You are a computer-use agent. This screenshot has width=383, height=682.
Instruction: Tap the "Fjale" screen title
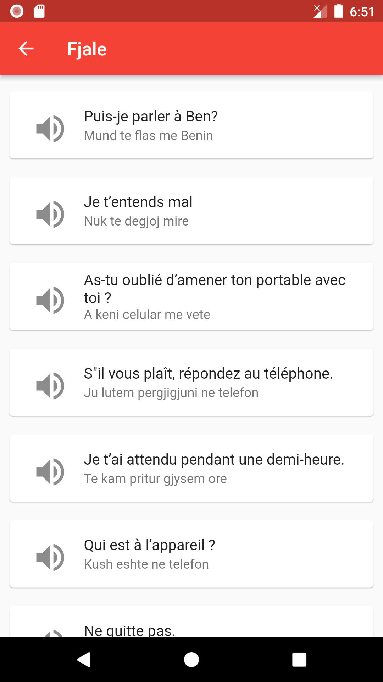pos(87,49)
